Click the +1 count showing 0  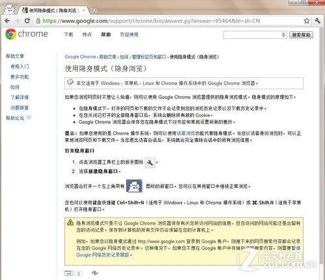point(79,274)
